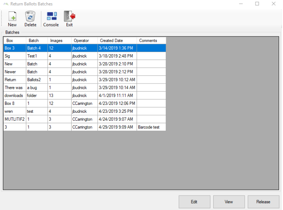283x210 pixels.
Task: Select the 'Sig' box cell
Action: (x=15, y=56)
